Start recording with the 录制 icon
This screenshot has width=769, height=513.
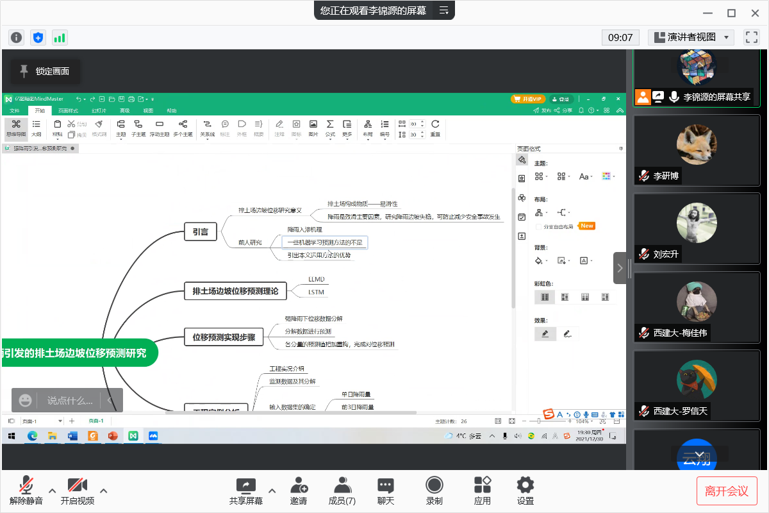[x=434, y=491]
